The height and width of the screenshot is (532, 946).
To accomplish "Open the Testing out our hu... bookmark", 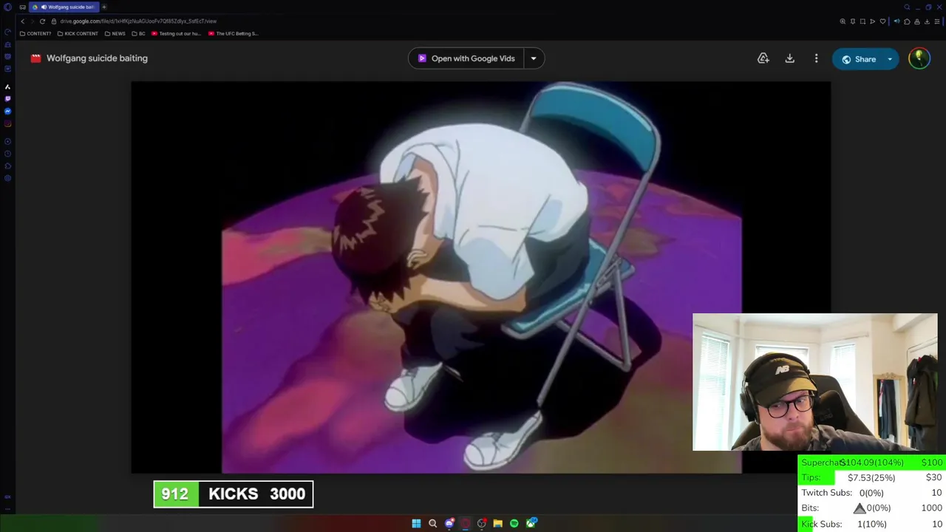I will (x=176, y=33).
